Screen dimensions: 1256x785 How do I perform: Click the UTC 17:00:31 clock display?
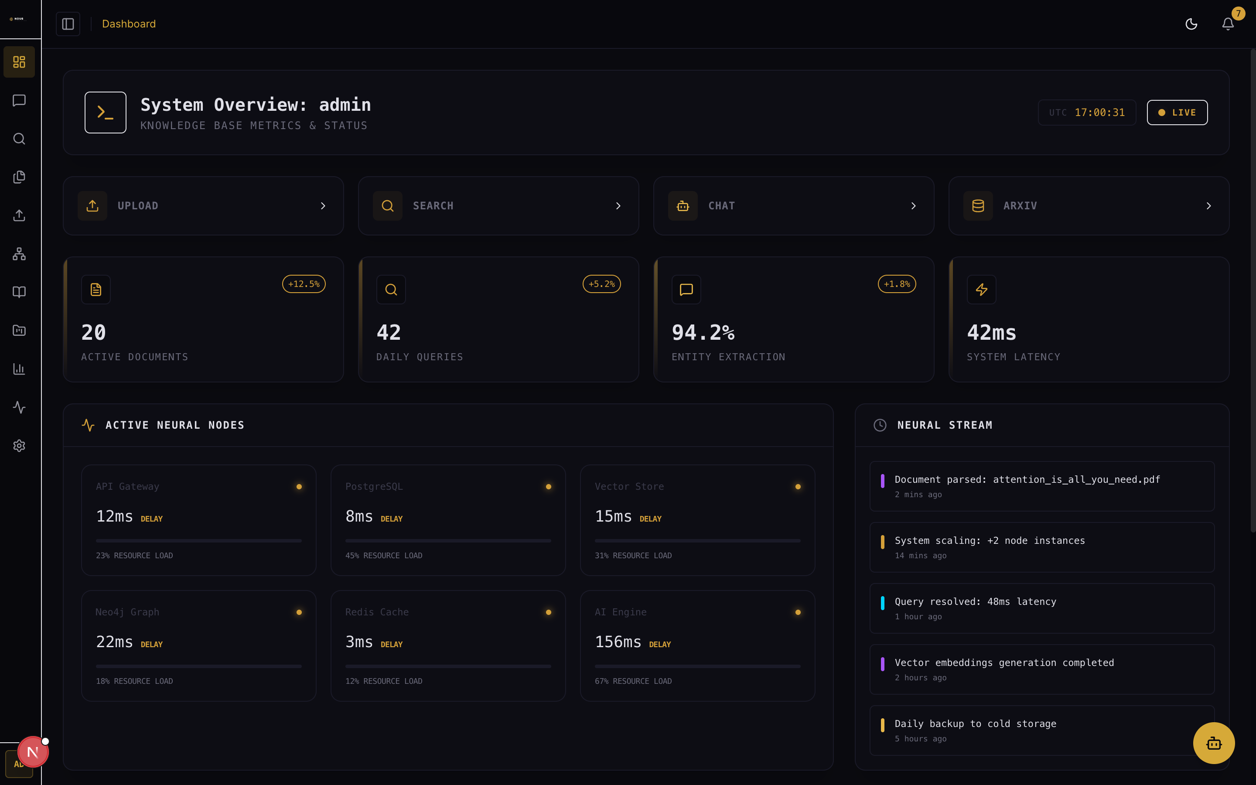click(x=1087, y=112)
